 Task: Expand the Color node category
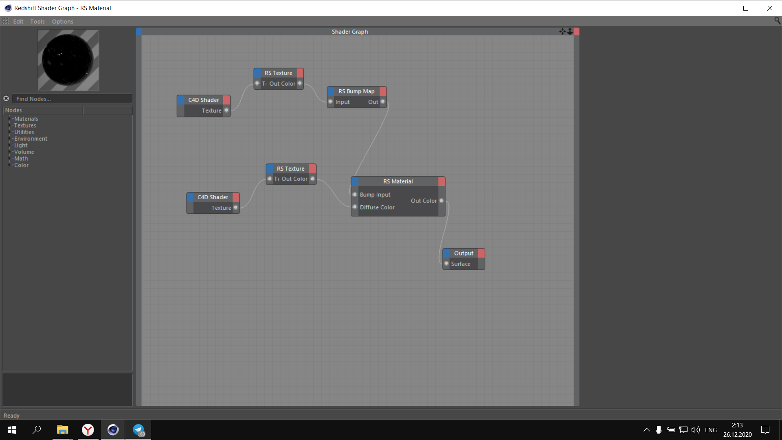pos(9,165)
